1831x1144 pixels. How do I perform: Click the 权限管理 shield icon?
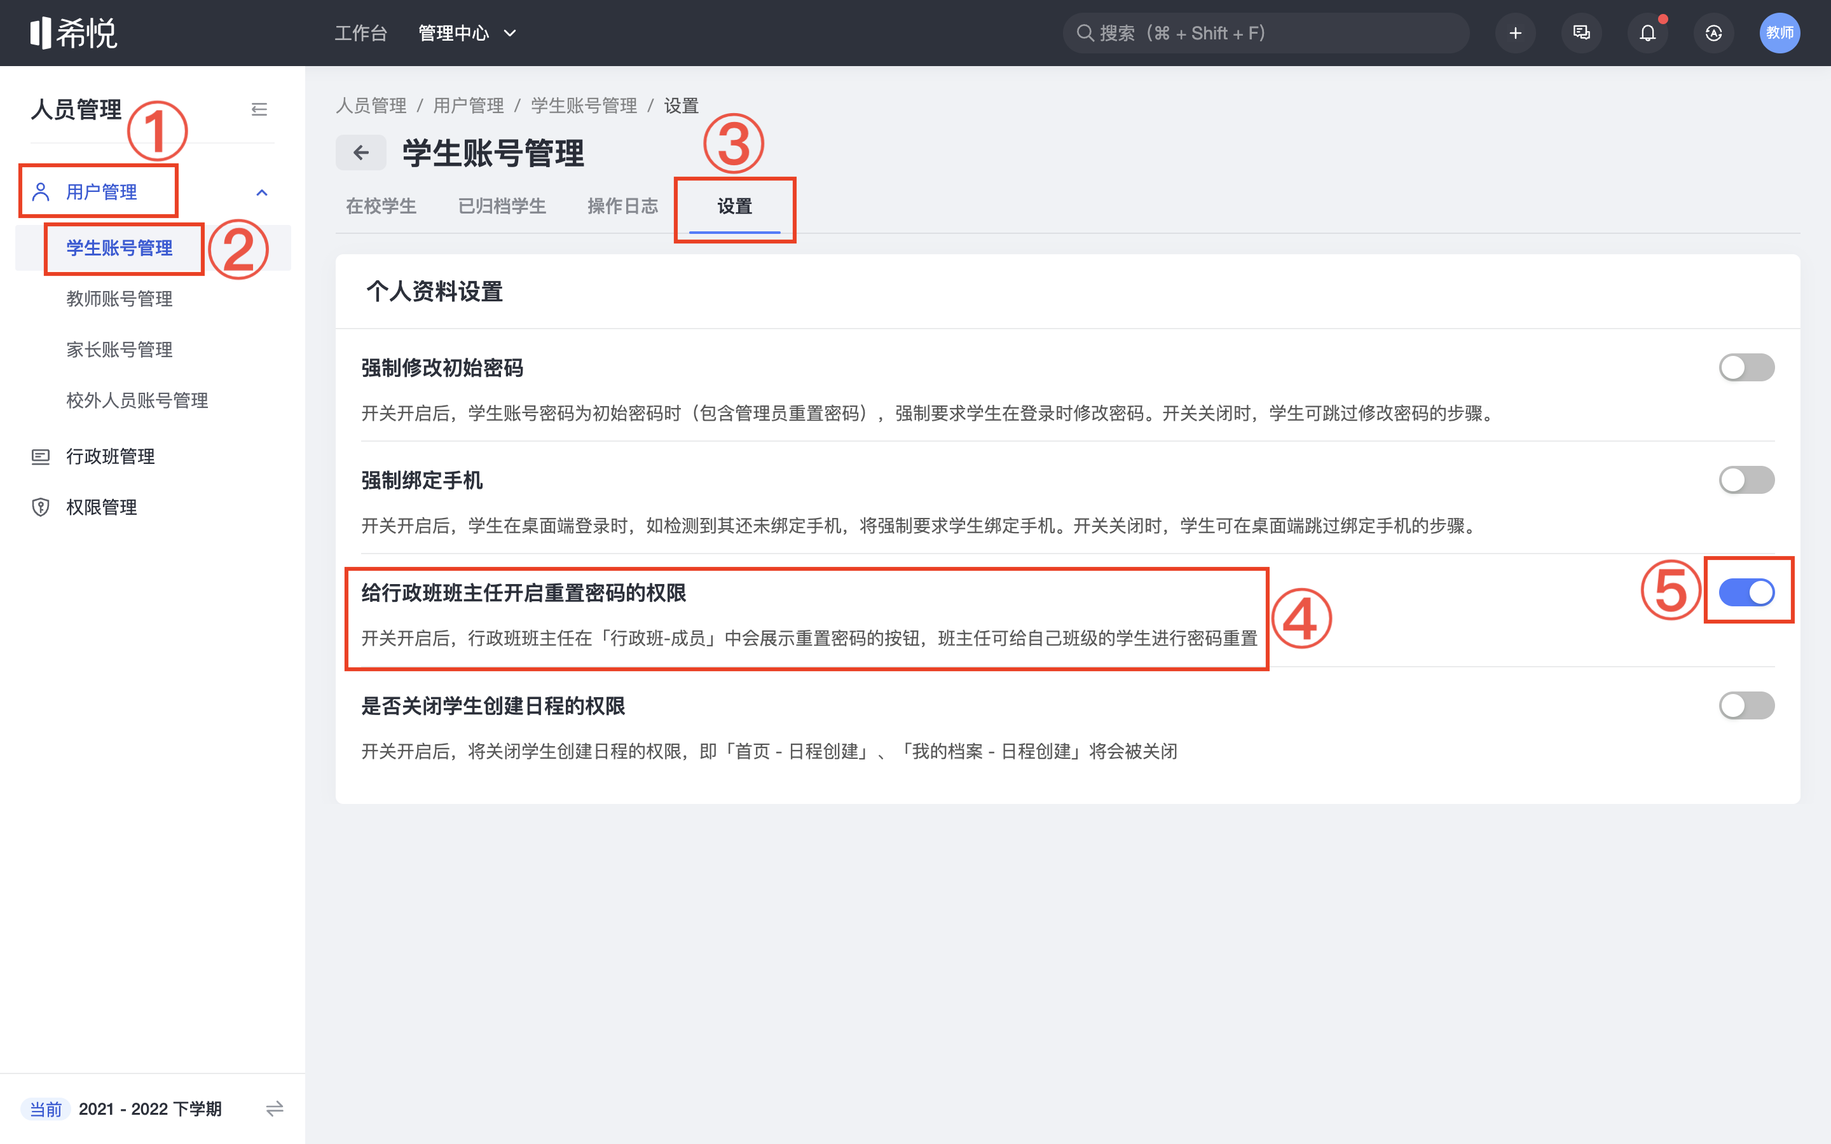[x=41, y=507]
